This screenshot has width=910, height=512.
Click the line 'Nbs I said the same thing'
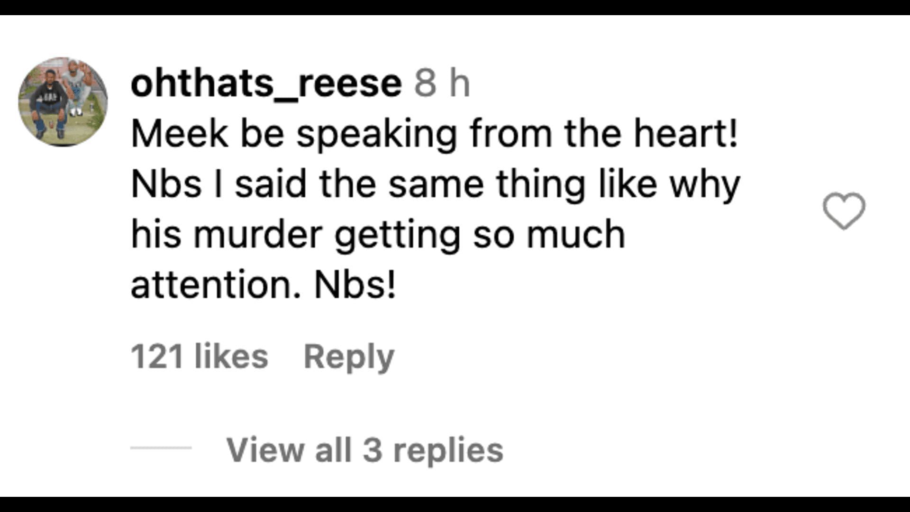[358, 184]
